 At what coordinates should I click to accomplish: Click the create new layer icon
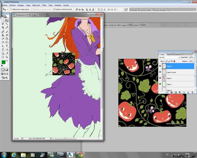tap(188, 92)
